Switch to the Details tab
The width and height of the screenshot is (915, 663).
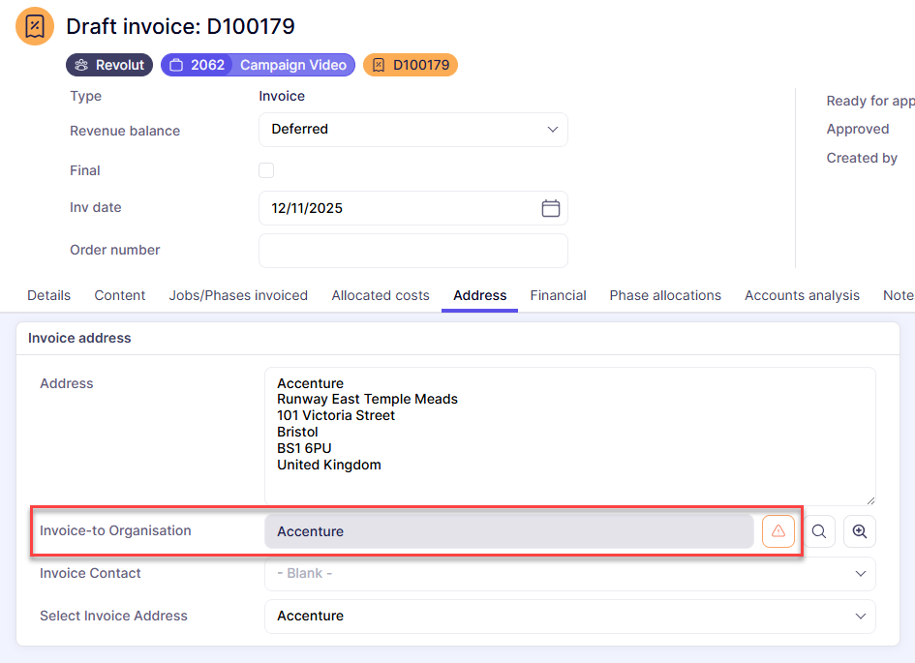tap(48, 295)
